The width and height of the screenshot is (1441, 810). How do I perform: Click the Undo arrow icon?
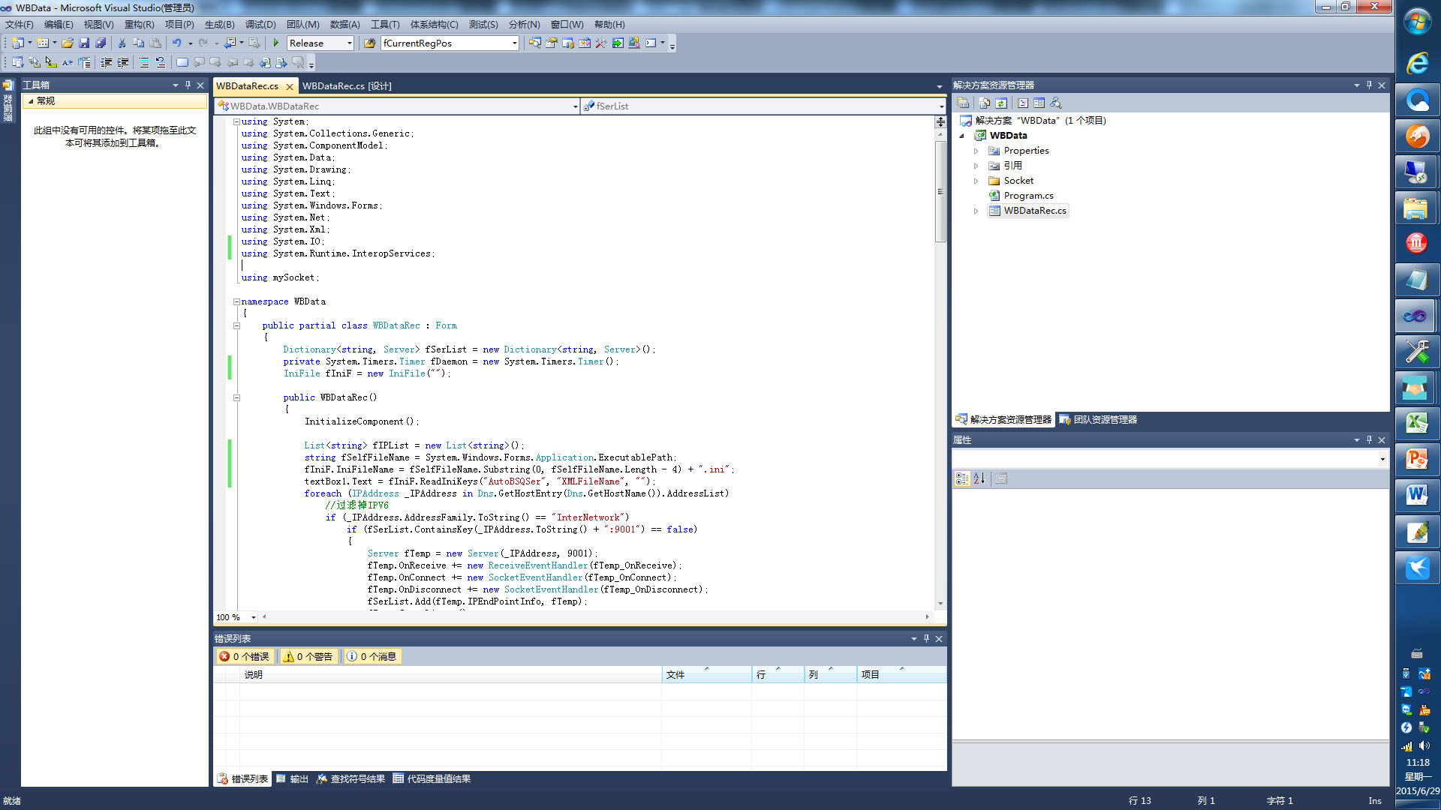176,43
